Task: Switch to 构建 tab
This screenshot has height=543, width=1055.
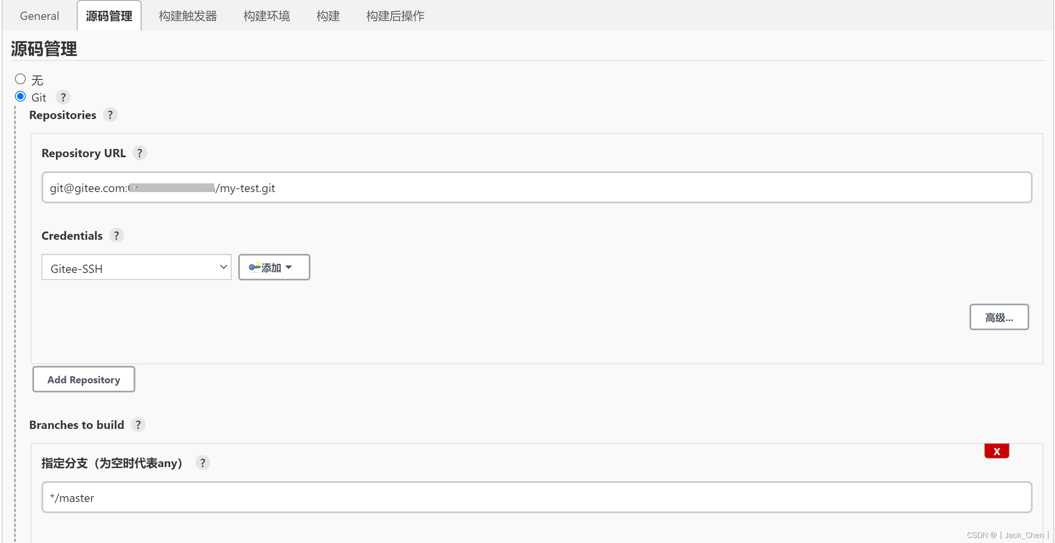Action: [x=328, y=16]
